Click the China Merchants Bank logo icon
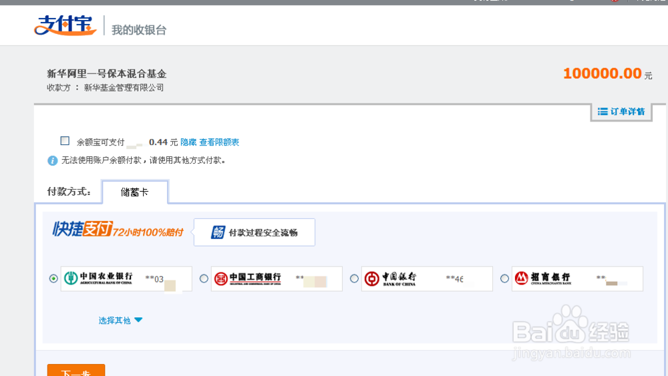This screenshot has width=668, height=376. (x=522, y=278)
